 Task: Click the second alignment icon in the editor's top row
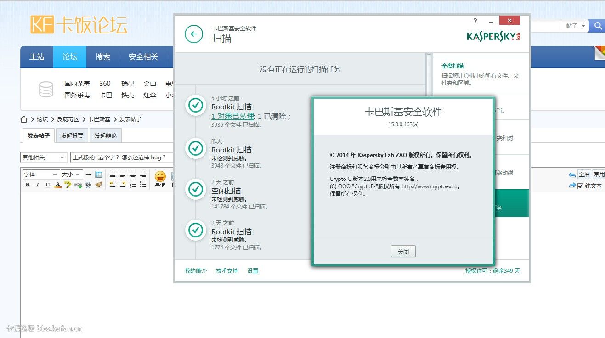coord(123,175)
